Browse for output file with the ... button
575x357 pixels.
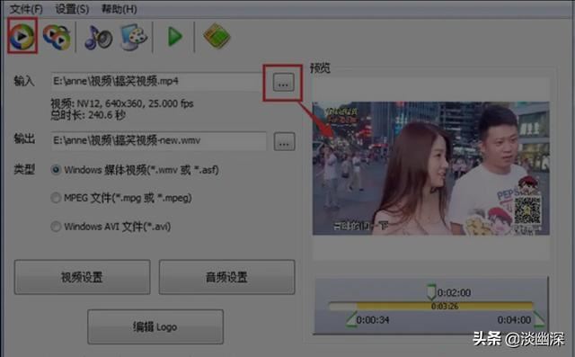tap(284, 141)
